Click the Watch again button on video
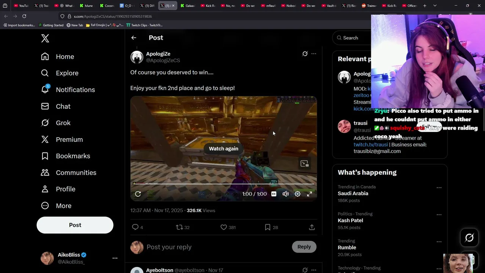The height and width of the screenshot is (273, 485). click(224, 149)
